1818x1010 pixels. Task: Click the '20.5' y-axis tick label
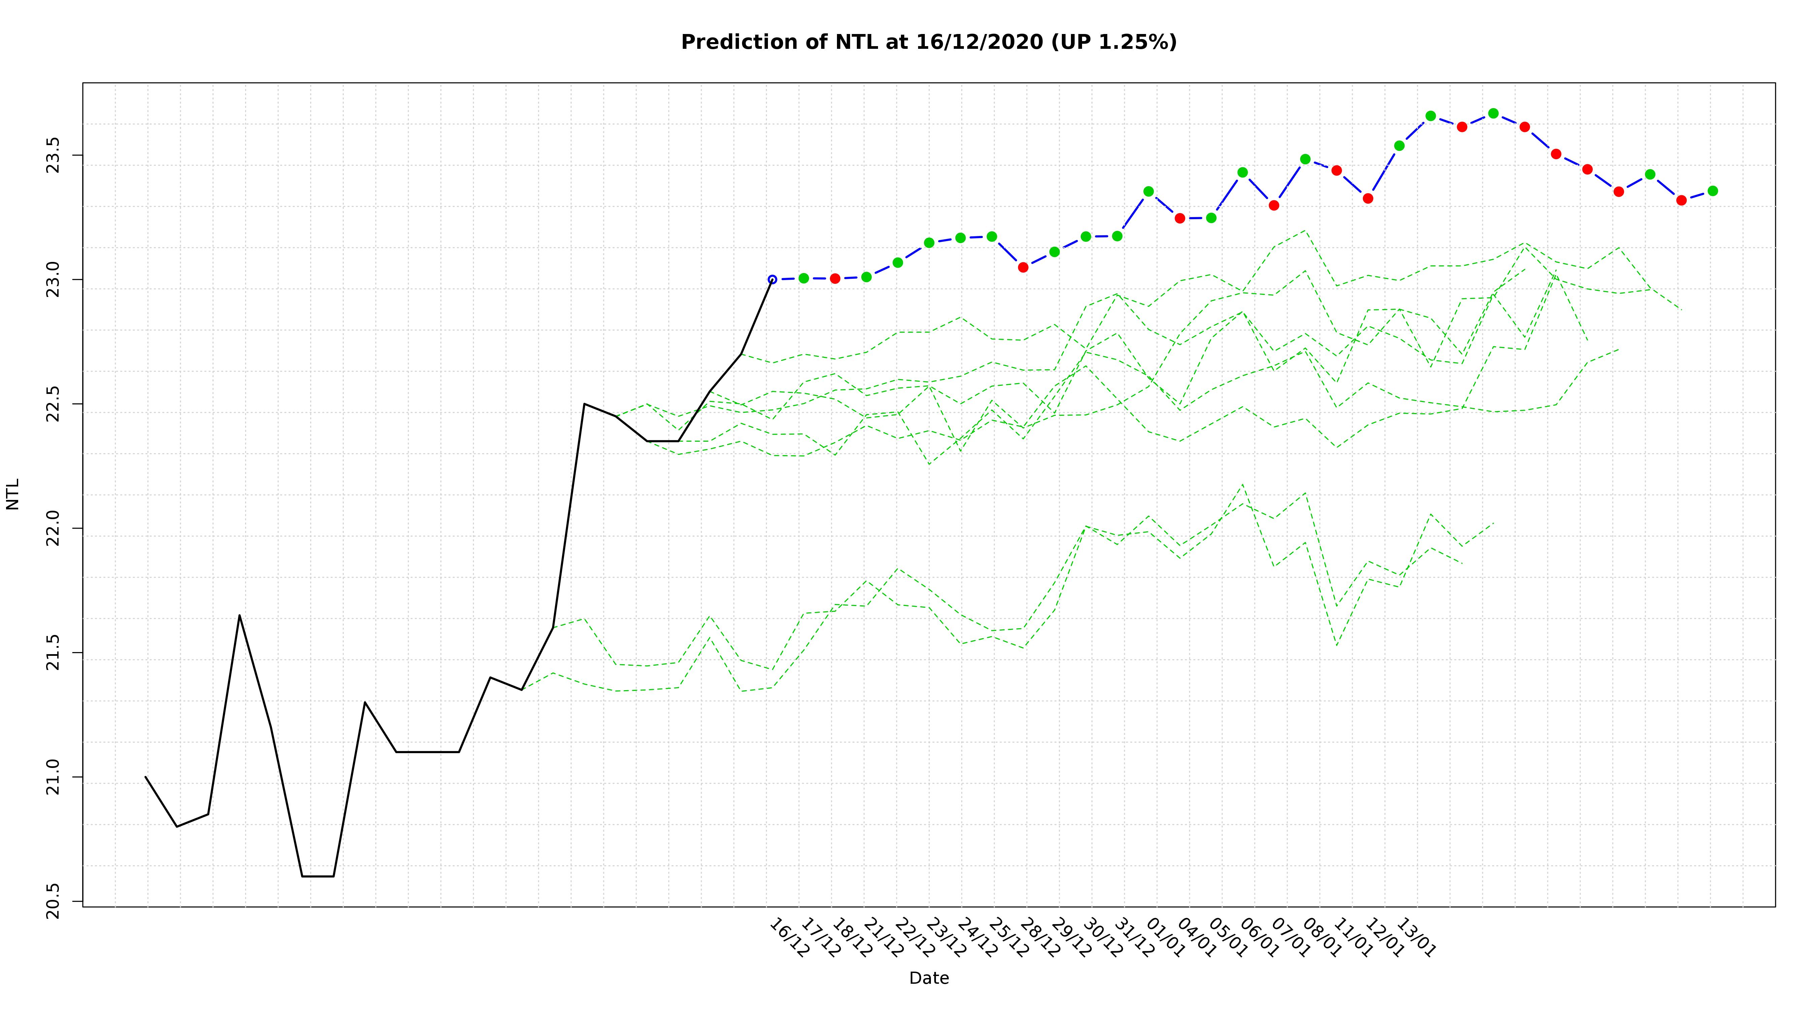(x=54, y=902)
